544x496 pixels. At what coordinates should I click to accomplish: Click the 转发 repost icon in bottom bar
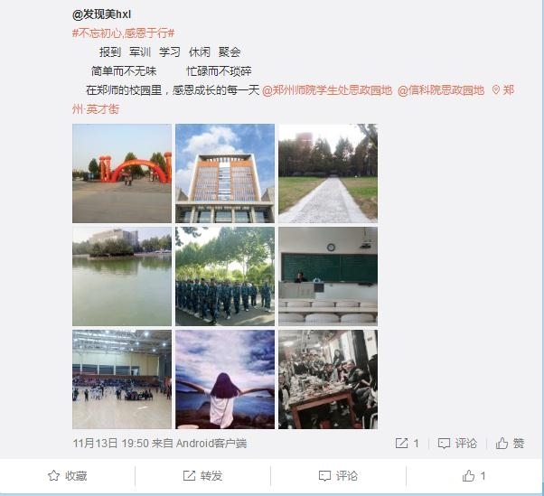tap(189, 475)
